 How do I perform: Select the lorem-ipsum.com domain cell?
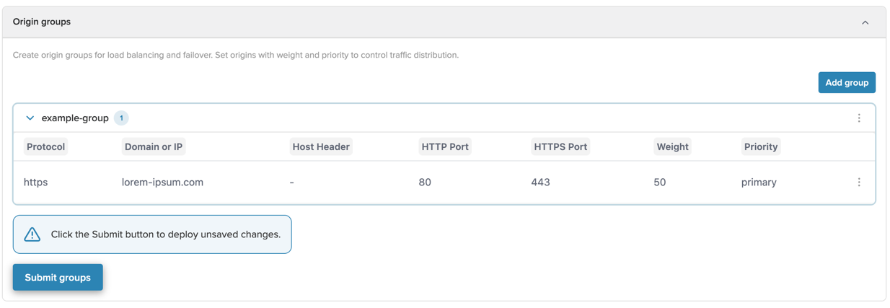(162, 182)
